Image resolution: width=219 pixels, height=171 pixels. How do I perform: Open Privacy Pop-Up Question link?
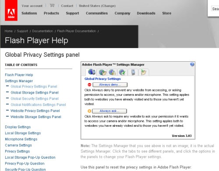click(25, 164)
